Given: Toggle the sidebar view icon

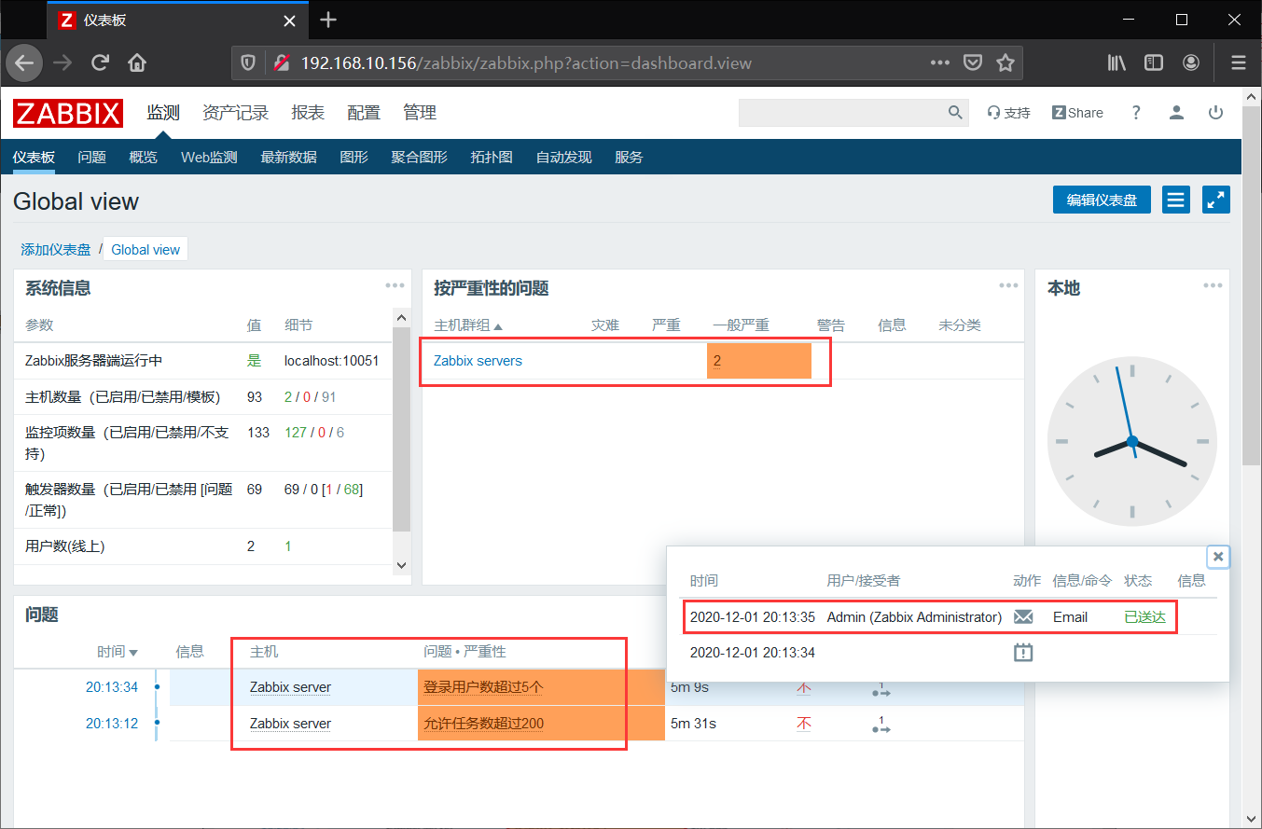Looking at the screenshot, I should pos(1154,62).
